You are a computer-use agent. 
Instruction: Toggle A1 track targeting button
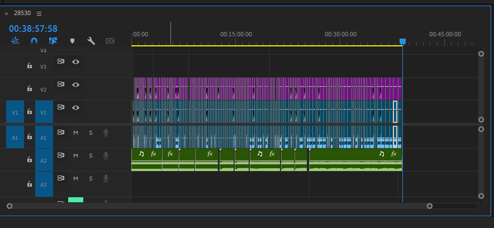(x=44, y=137)
